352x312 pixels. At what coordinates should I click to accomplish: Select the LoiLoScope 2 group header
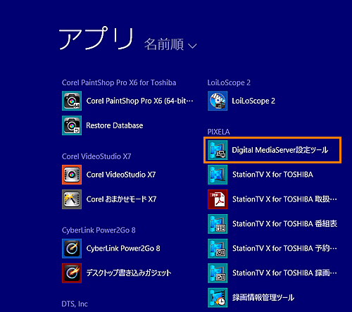pyautogui.click(x=229, y=82)
